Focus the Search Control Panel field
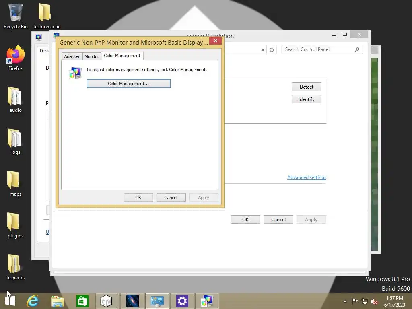The width and height of the screenshot is (412, 309). (x=318, y=49)
